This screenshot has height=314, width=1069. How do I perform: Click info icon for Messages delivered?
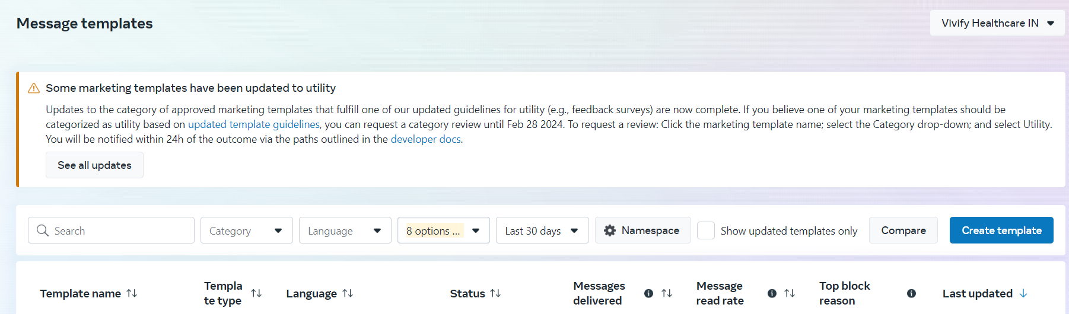pos(648,293)
